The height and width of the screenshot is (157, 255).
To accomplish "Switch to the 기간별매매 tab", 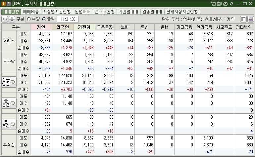I will point(128,12).
